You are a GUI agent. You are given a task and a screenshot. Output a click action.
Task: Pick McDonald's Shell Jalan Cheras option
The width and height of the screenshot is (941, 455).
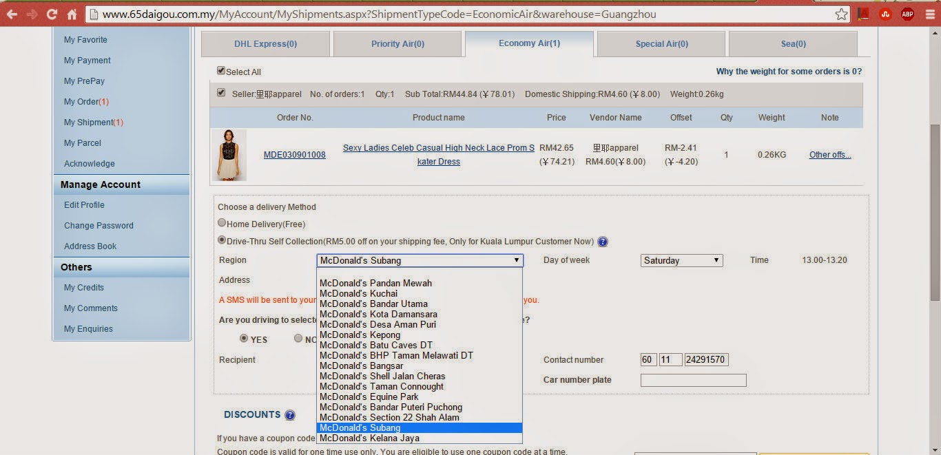pos(420,376)
